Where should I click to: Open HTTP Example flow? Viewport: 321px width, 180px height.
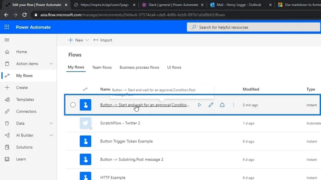113,178
